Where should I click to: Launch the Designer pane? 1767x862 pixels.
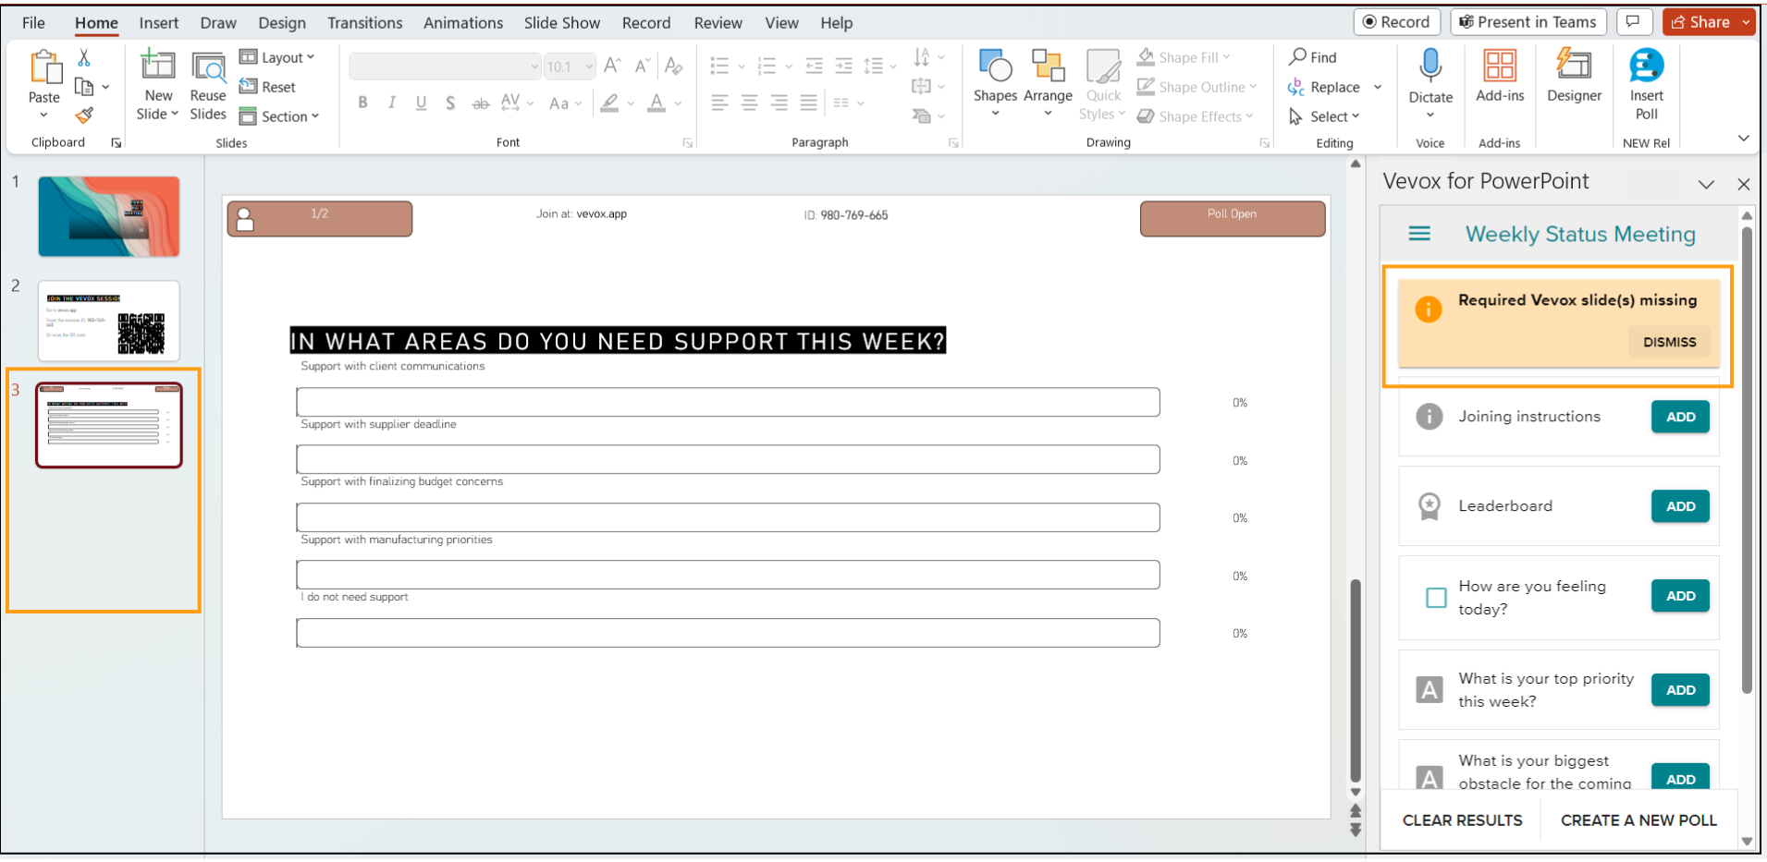pyautogui.click(x=1574, y=81)
